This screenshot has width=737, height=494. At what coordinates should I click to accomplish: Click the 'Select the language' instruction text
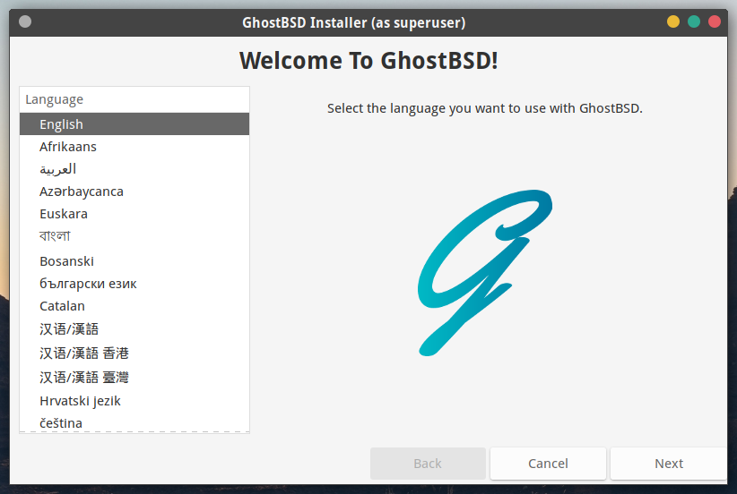tap(484, 108)
